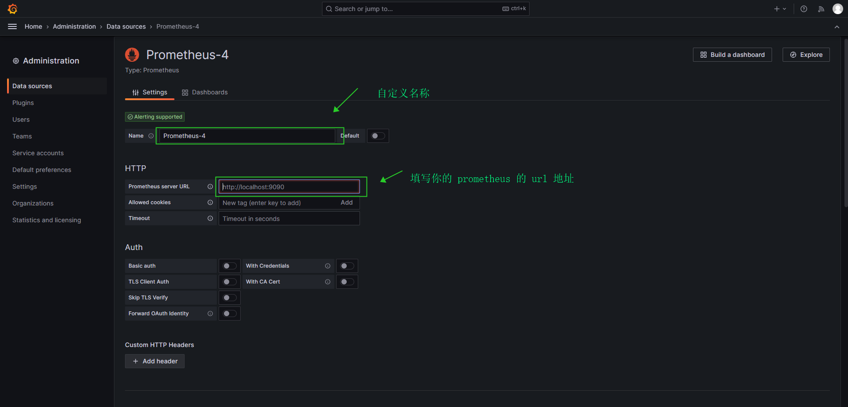848x407 pixels.
Task: Click the Grafana logo icon
Action: coord(12,9)
